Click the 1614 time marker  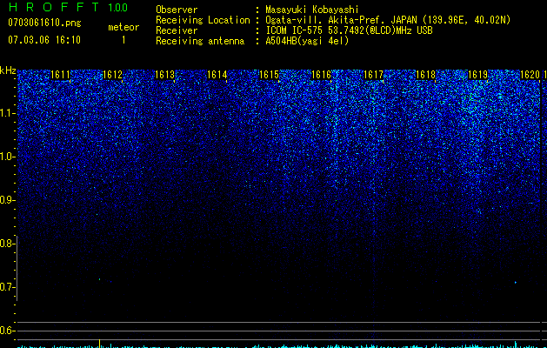(x=217, y=75)
